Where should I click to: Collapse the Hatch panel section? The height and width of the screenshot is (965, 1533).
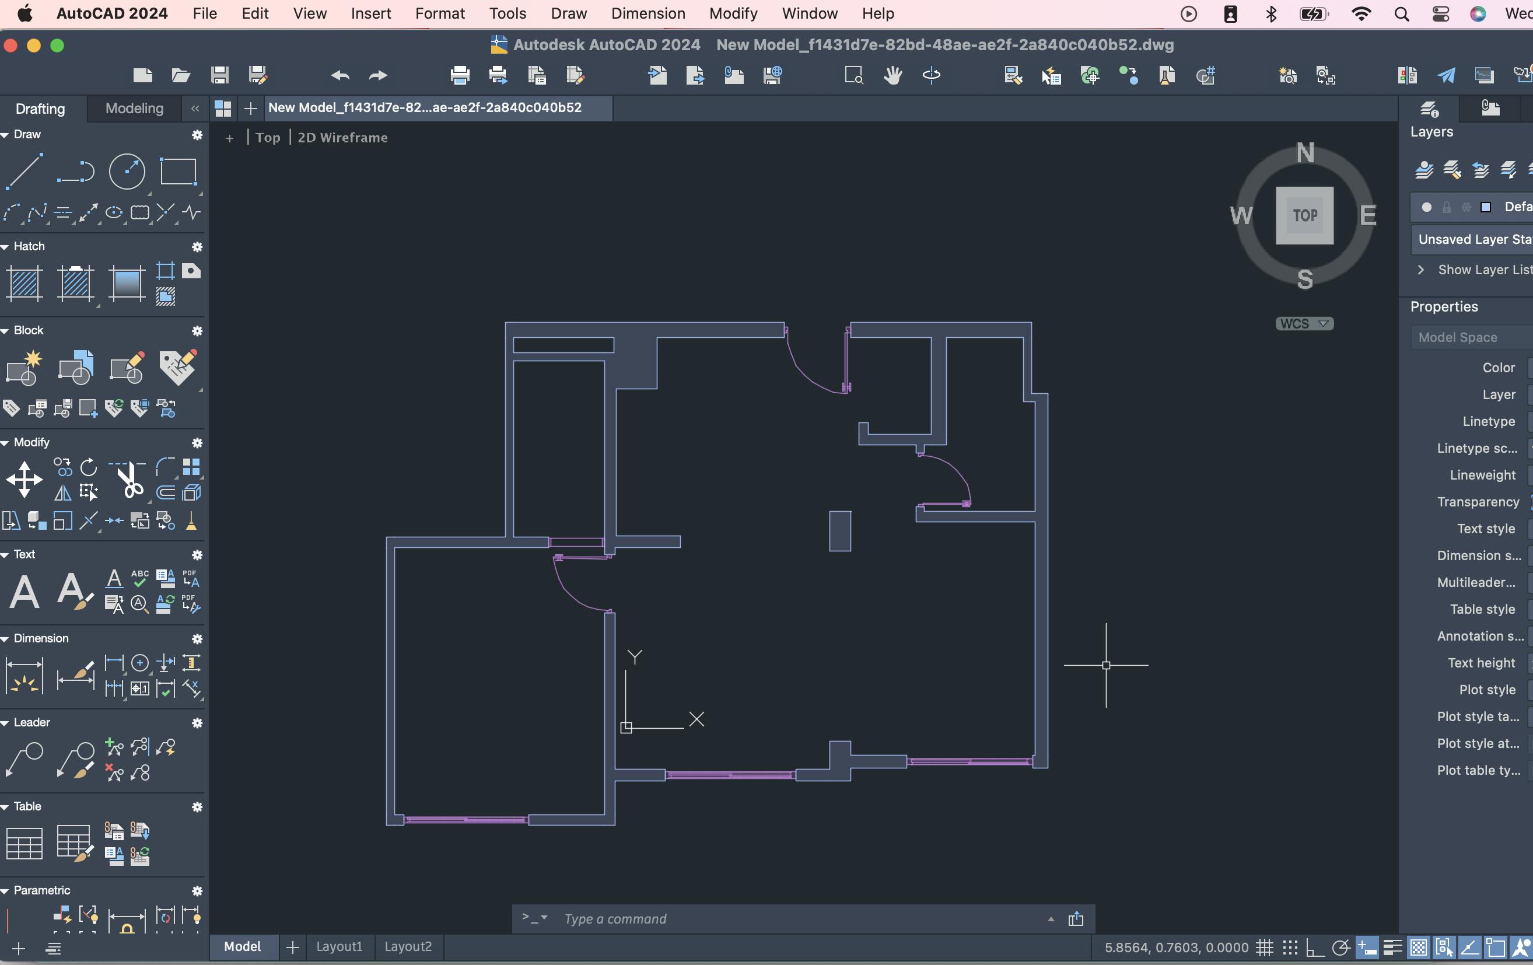[5, 246]
